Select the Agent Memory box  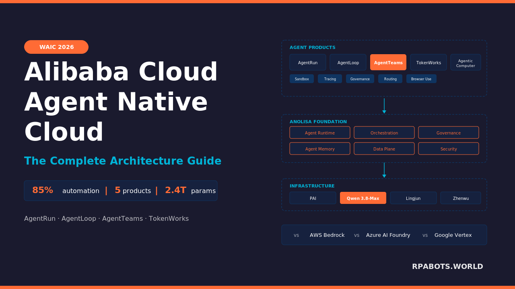pyautogui.click(x=320, y=149)
